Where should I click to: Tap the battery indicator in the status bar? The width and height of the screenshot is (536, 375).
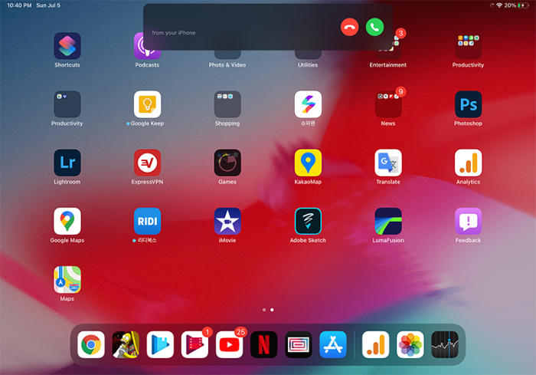523,5
